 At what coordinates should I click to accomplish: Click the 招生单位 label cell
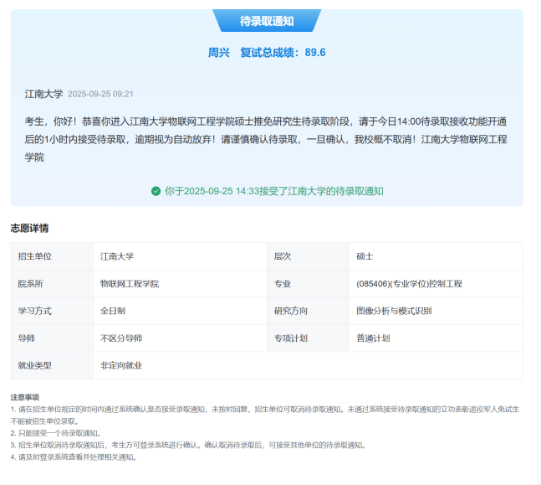click(52, 256)
